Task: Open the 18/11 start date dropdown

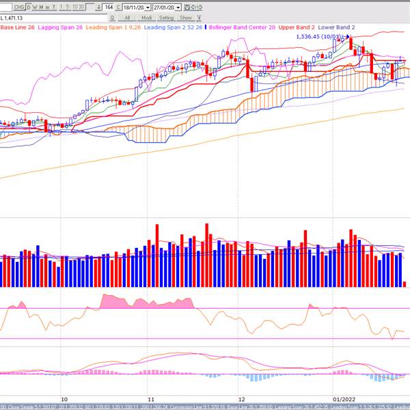Action: click(148, 8)
